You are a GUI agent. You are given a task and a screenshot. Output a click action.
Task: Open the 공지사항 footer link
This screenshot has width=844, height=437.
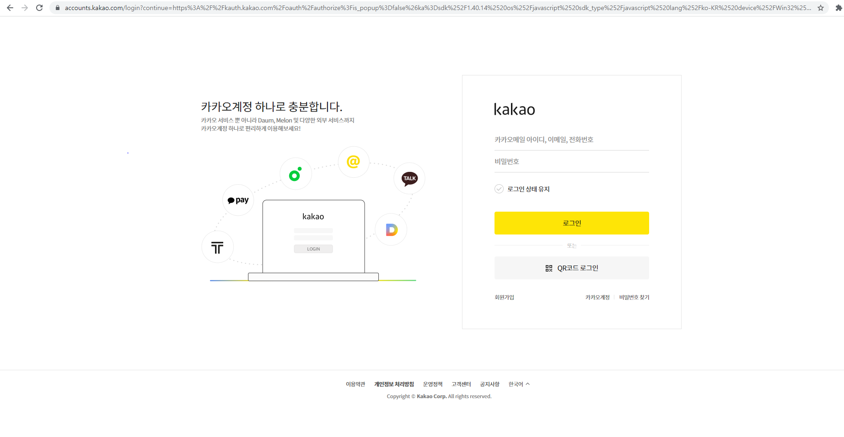(x=489, y=384)
